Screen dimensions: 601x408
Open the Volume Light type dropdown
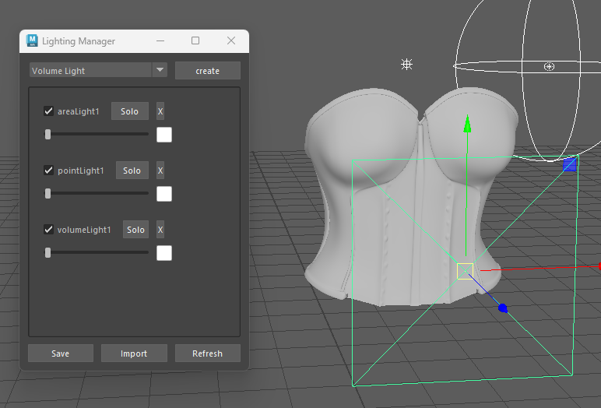99,70
